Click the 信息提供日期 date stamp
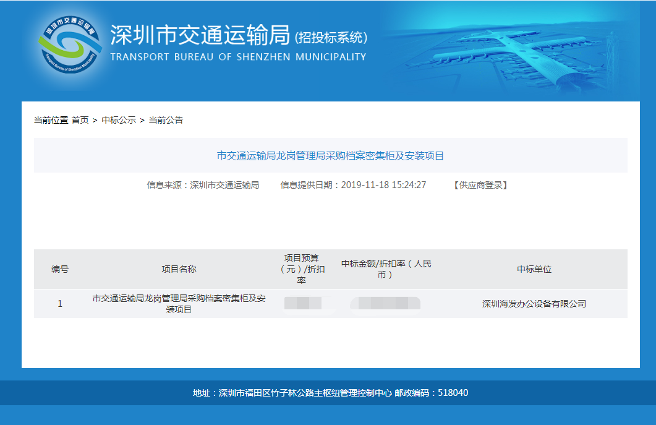This screenshot has height=425, width=656. pos(353,185)
